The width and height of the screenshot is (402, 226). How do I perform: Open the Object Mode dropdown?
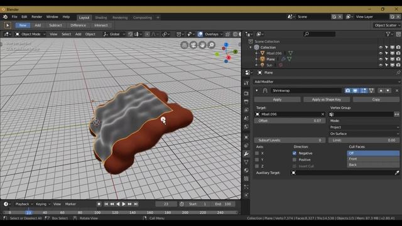coord(30,34)
